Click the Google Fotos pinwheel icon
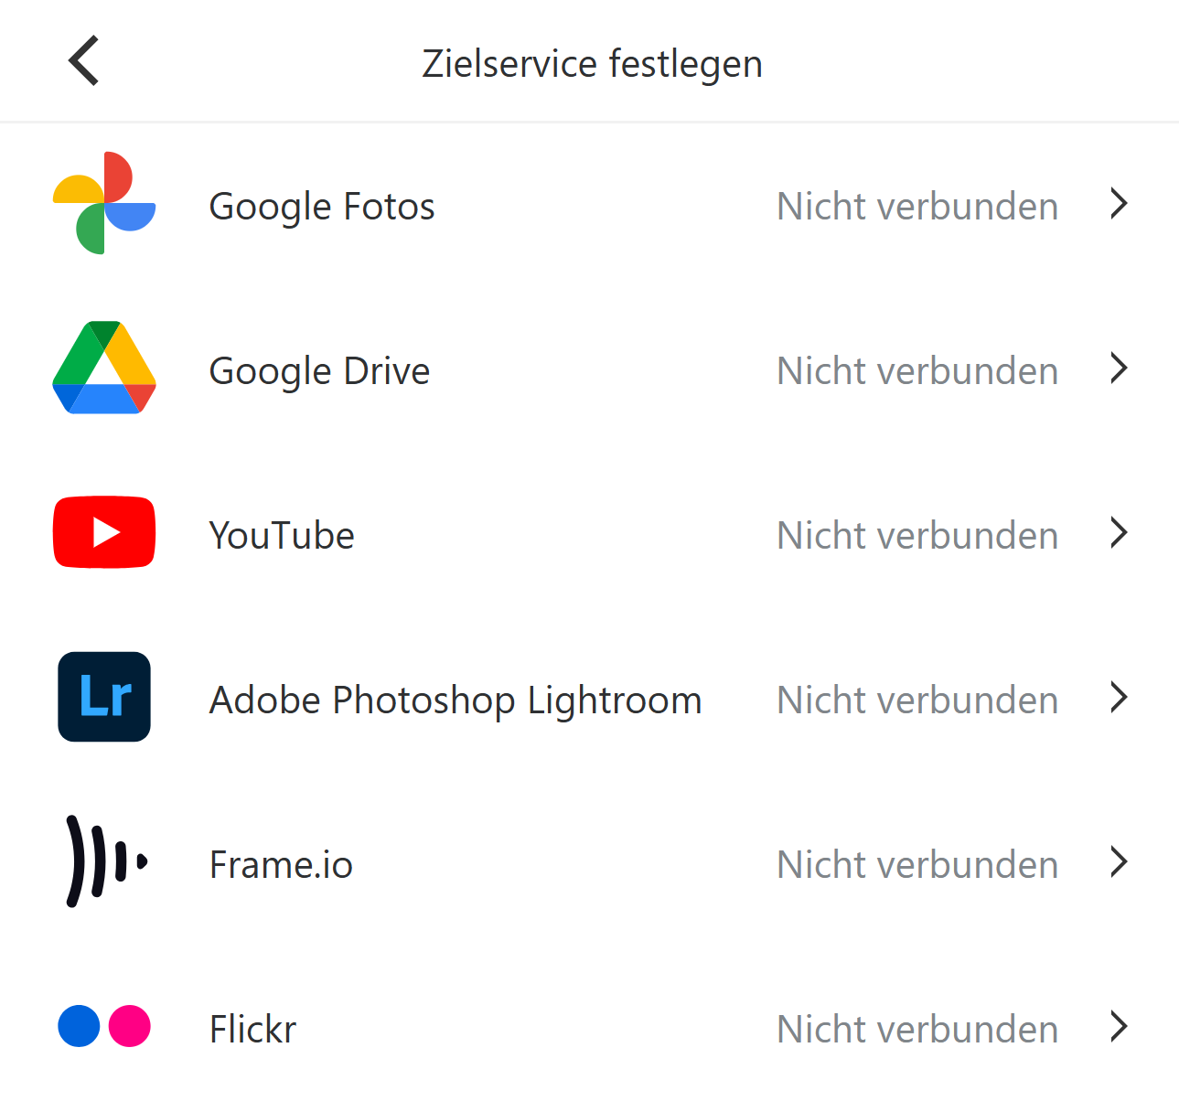The height and width of the screenshot is (1101, 1179). [x=104, y=203]
